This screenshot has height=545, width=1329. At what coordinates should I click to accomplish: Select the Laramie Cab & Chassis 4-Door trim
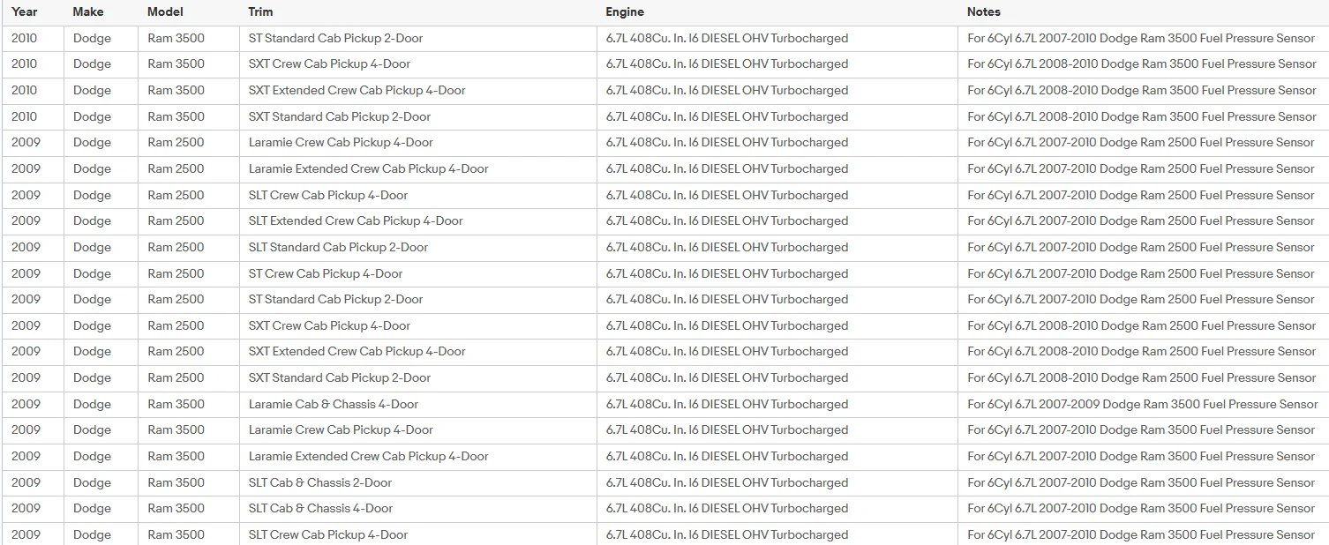(x=334, y=405)
